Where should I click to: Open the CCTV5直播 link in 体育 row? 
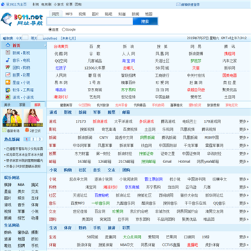[x=171, y=245]
